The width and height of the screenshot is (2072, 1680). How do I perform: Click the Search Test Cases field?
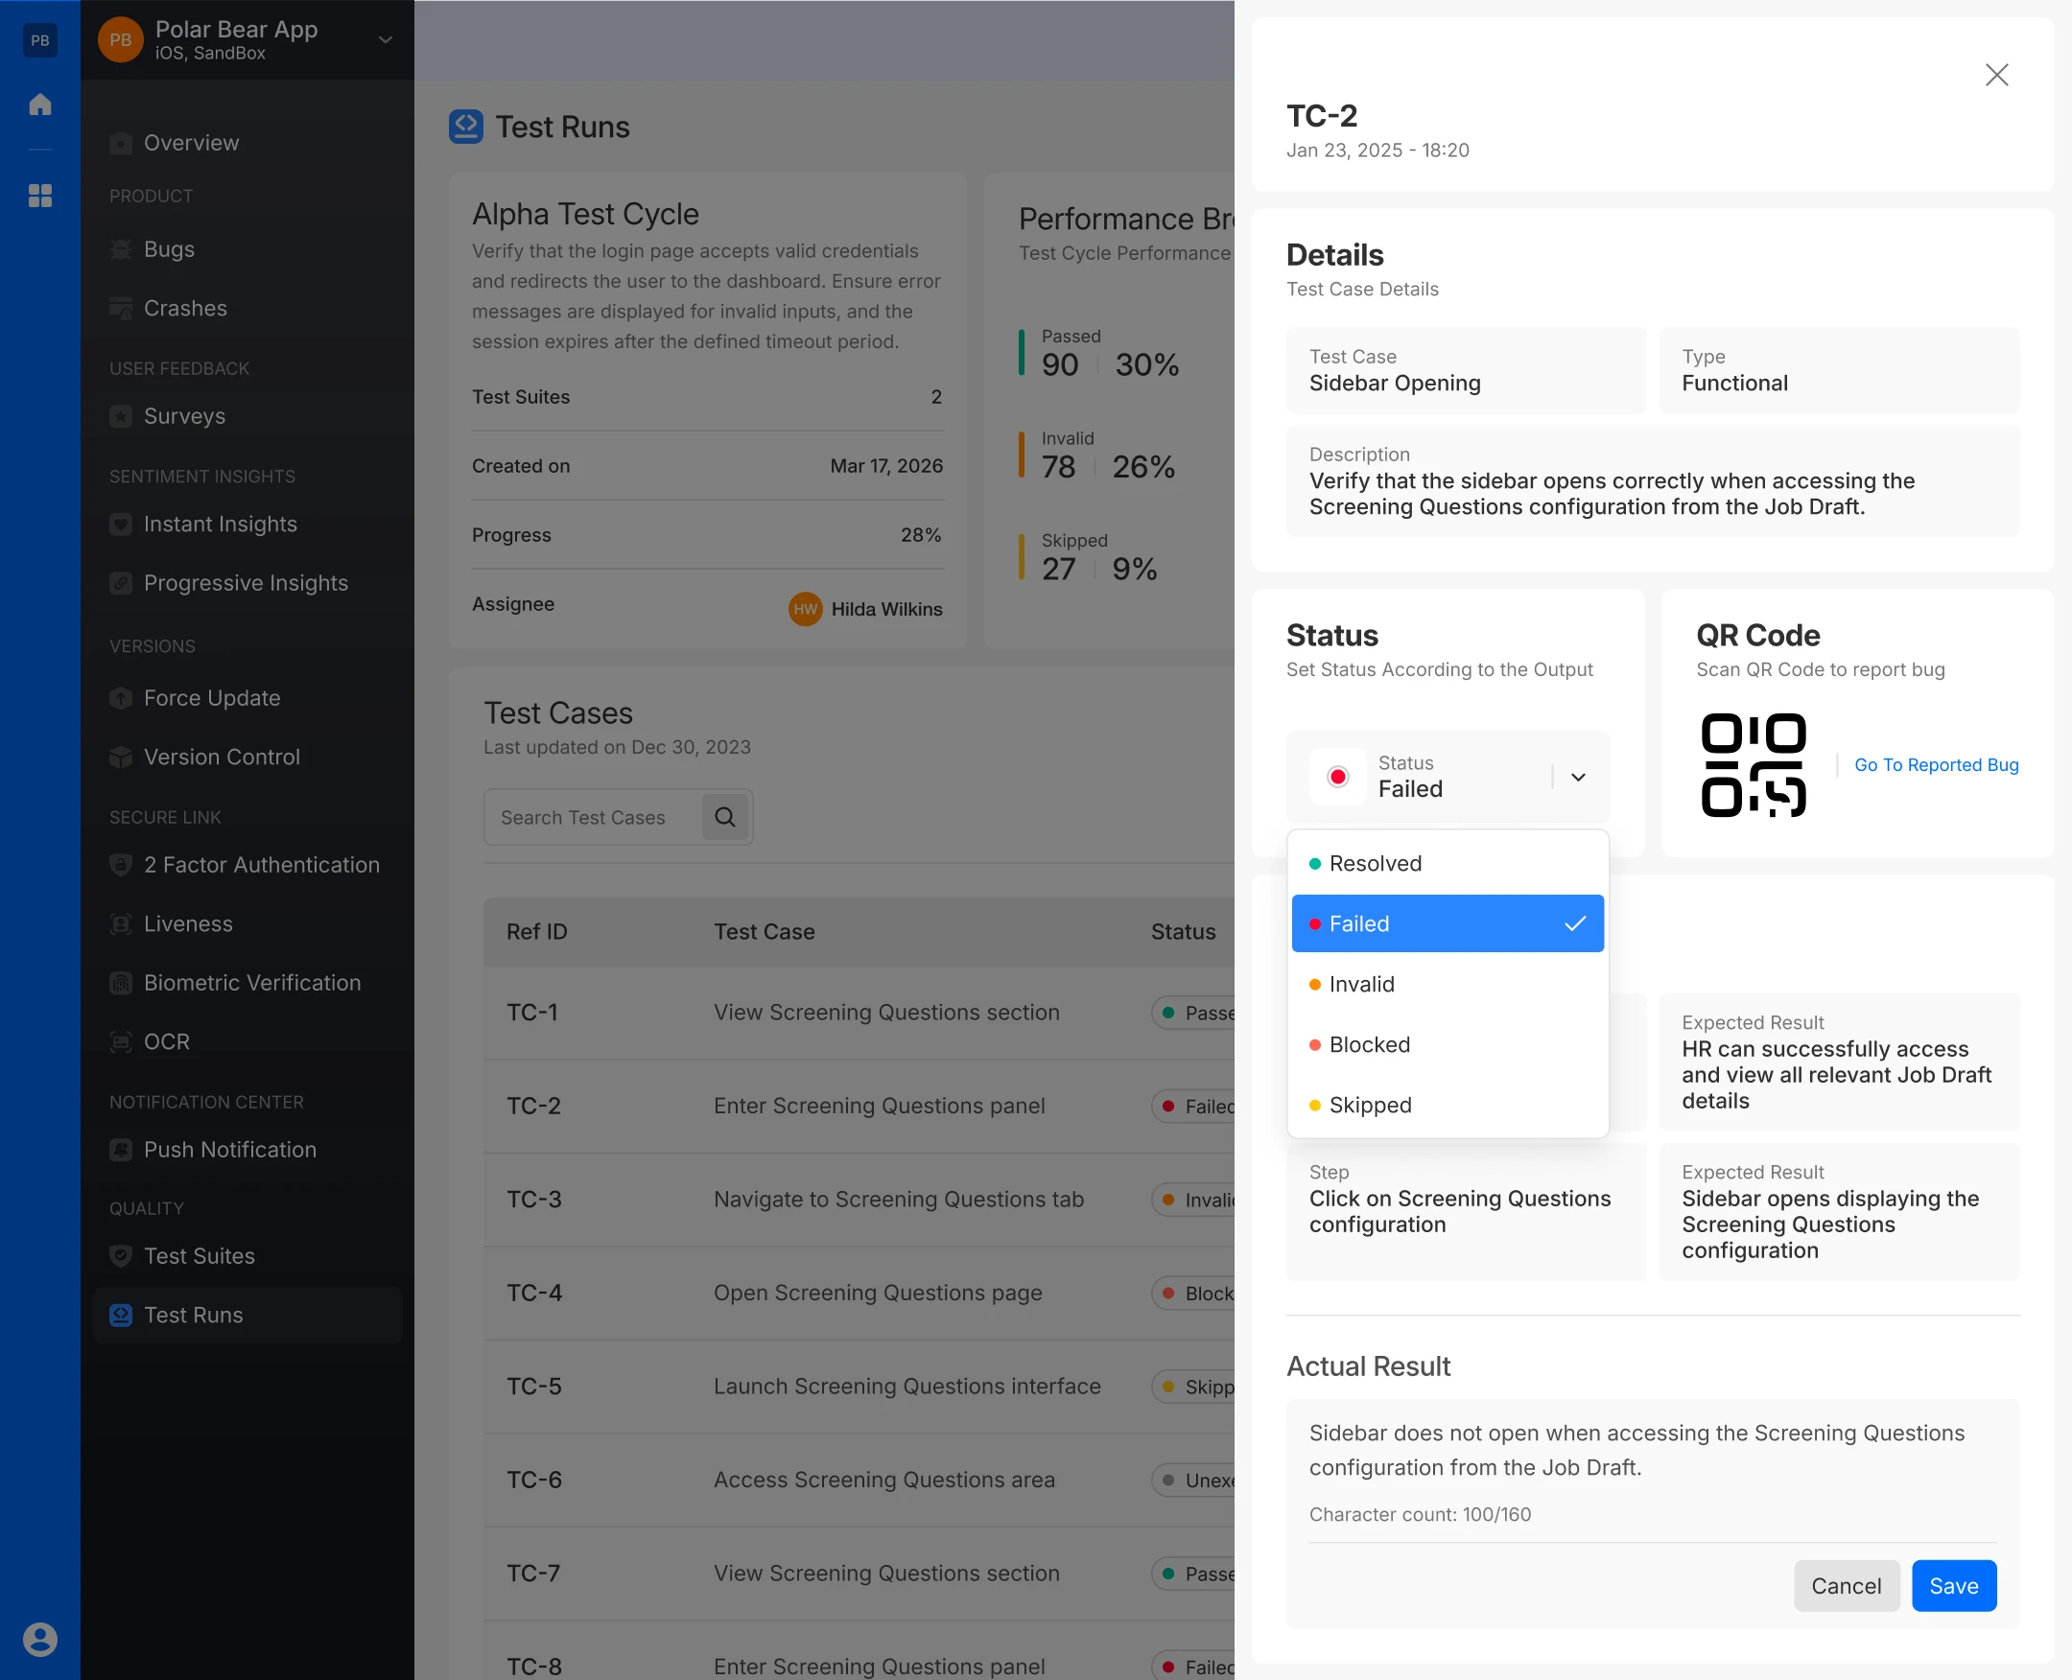pyautogui.click(x=592, y=817)
